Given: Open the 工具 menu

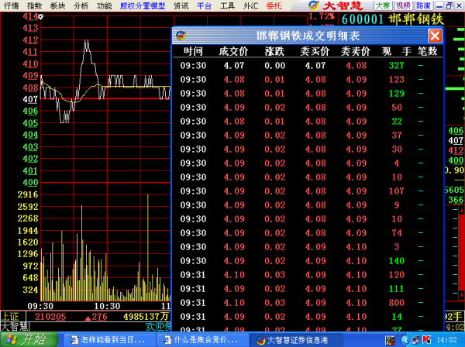Looking at the screenshot, I should 227,5.
